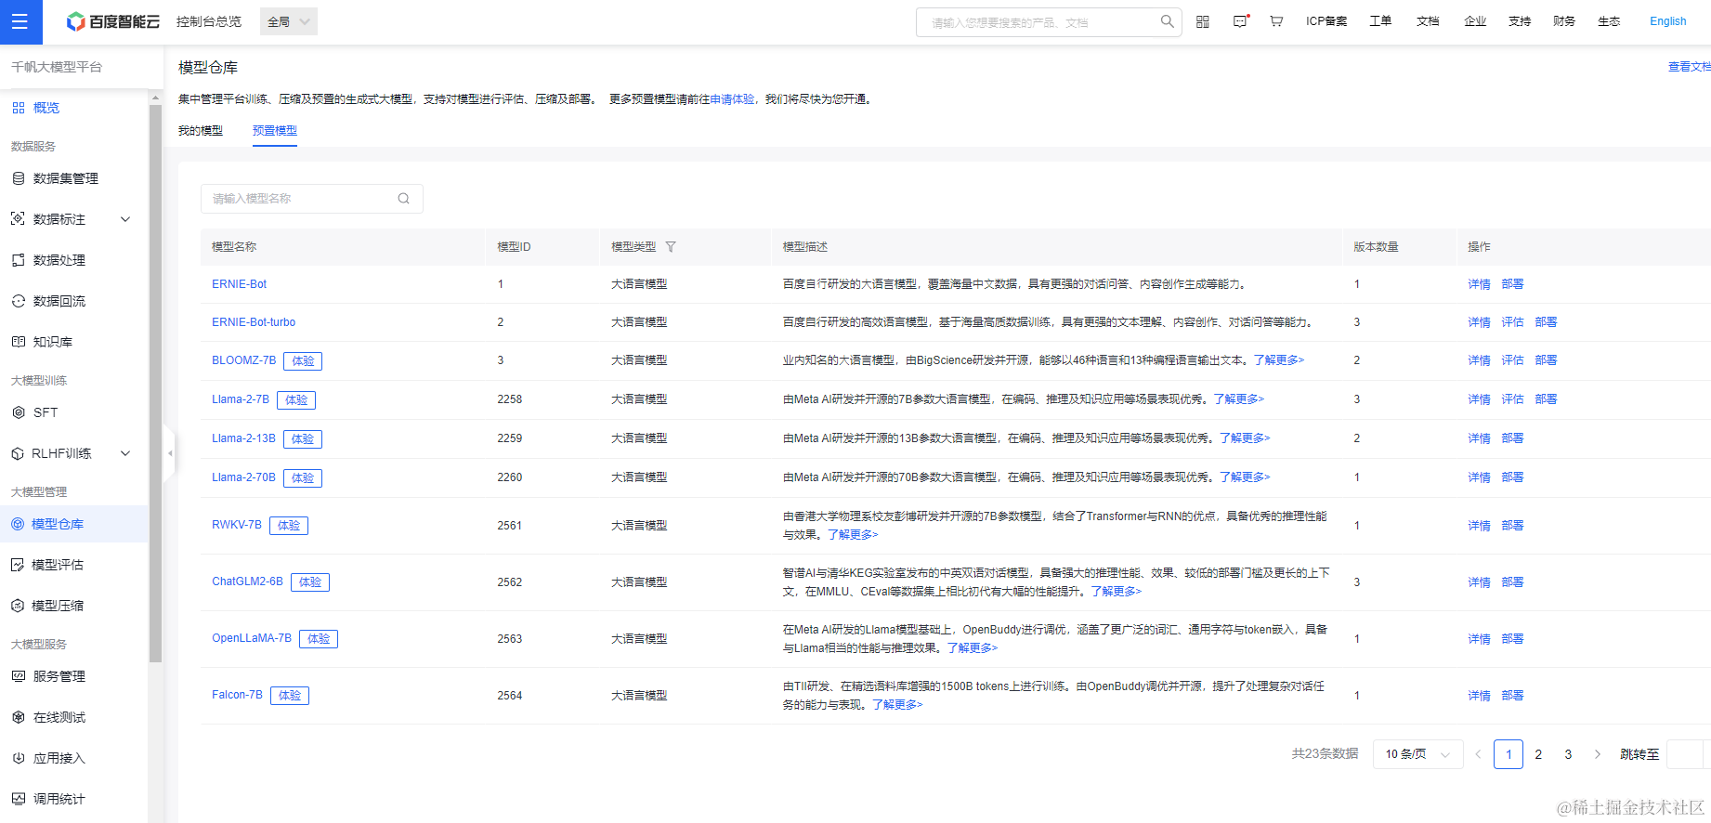Click 体验 button for RWKV-7B

coord(289,526)
